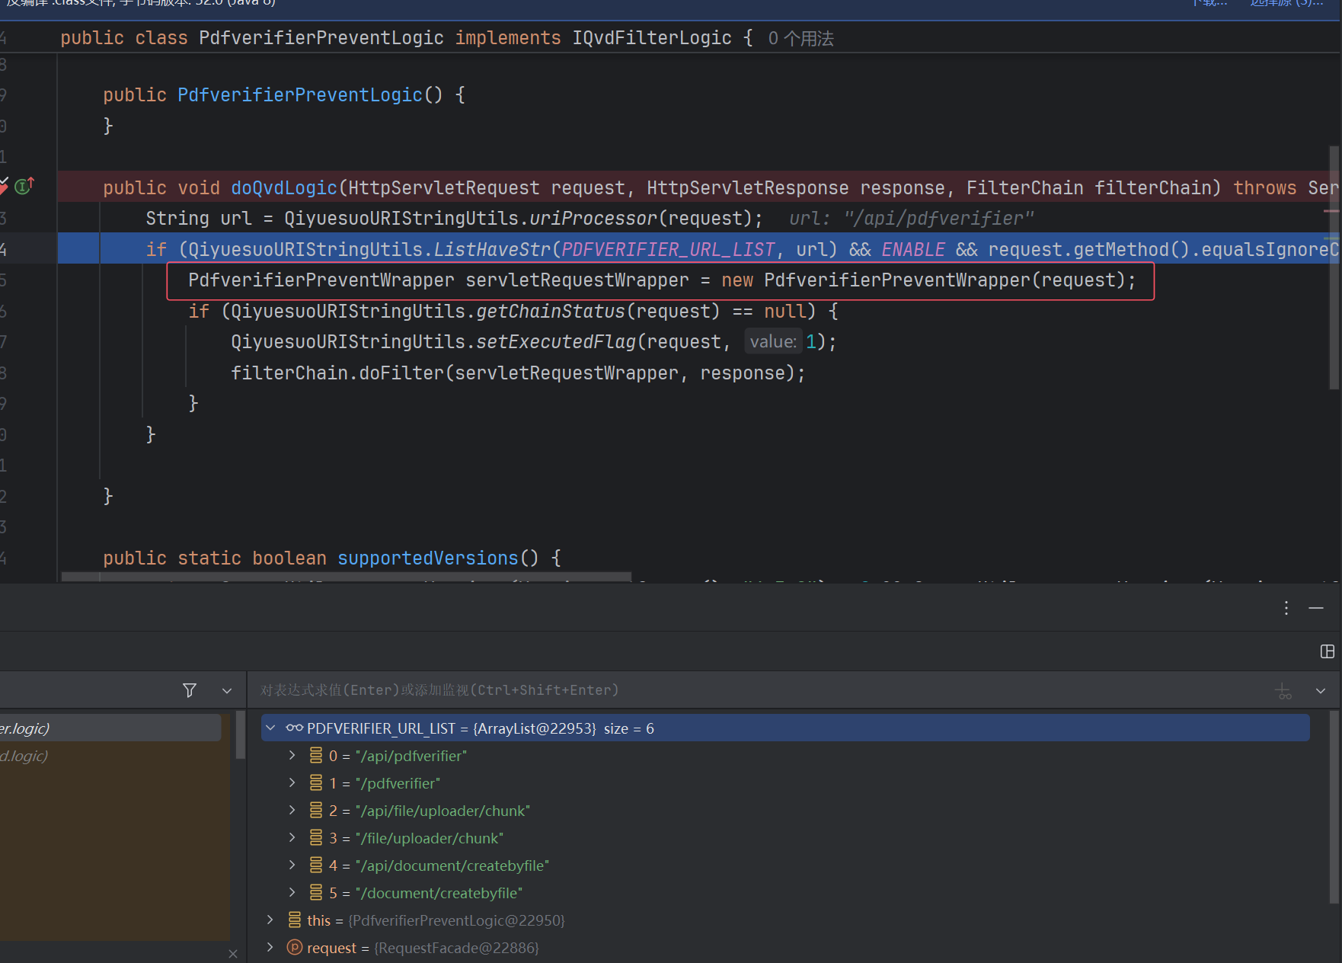
Task: Click the choose sources link in banner
Action: pos(1286,3)
